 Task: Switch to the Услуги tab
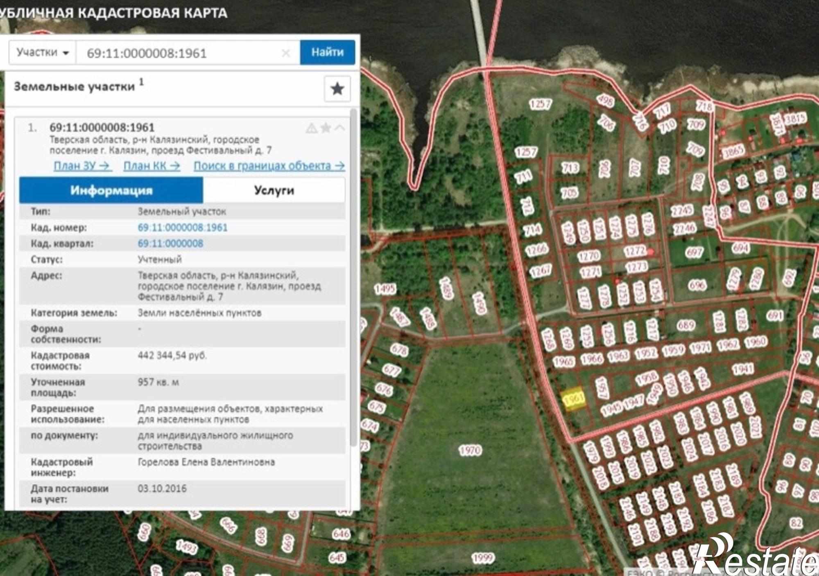274,190
